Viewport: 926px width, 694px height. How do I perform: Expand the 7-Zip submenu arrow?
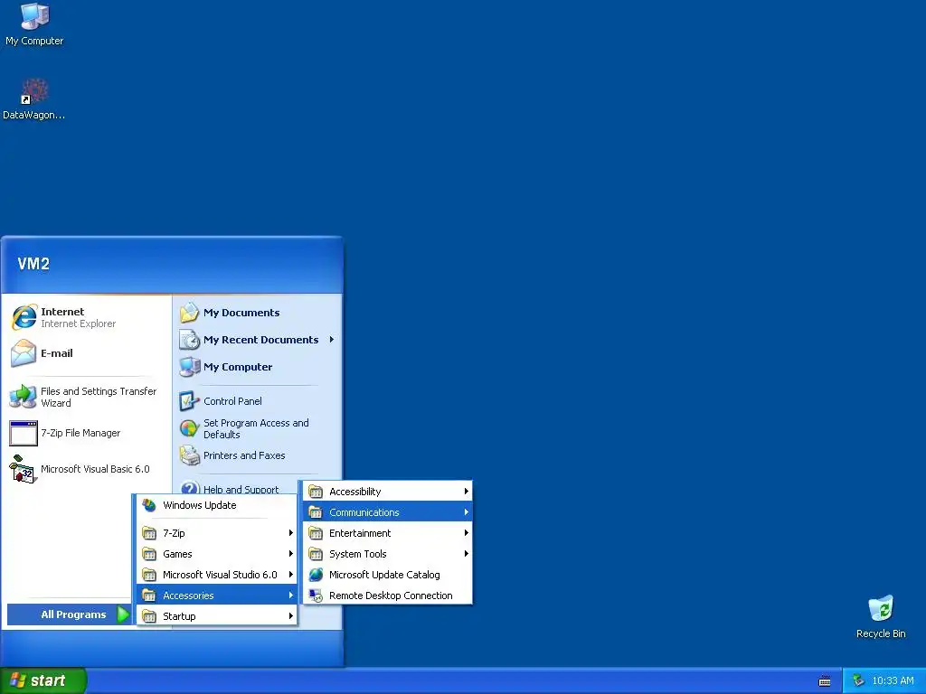290,533
